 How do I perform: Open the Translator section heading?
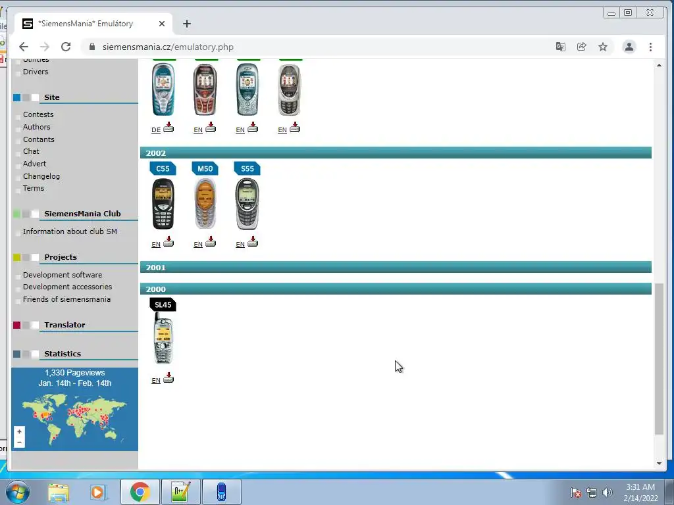65,325
